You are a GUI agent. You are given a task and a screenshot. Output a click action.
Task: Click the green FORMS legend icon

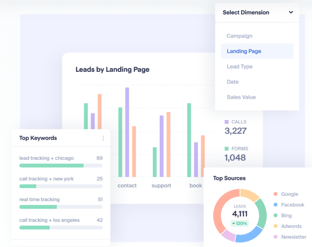(x=226, y=148)
